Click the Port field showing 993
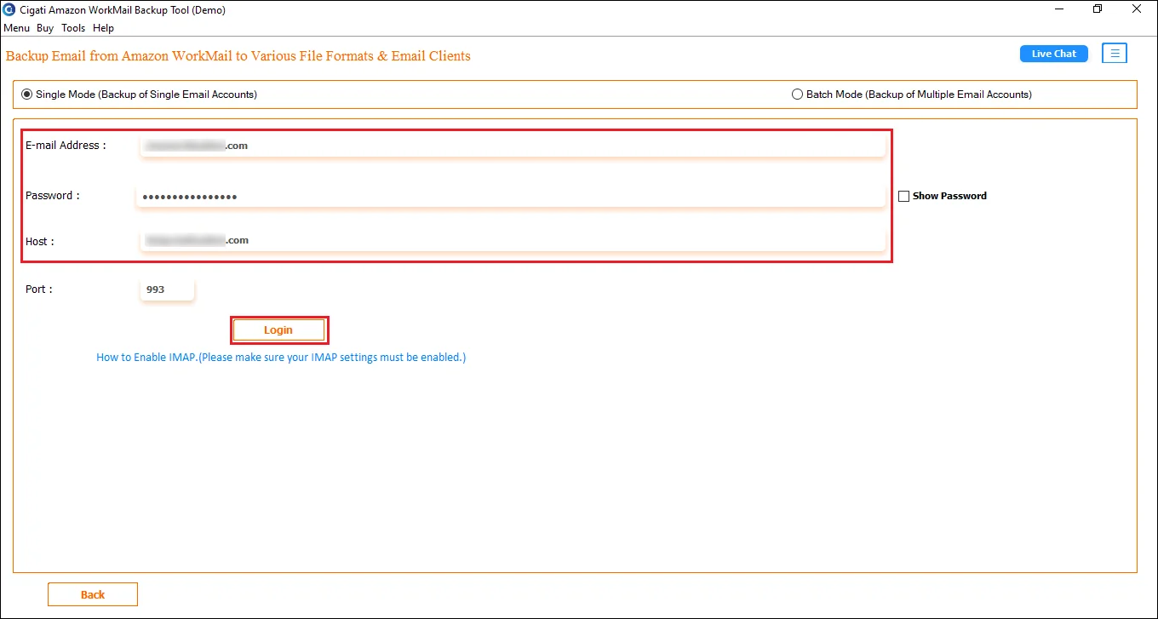1158x619 pixels. (x=167, y=289)
